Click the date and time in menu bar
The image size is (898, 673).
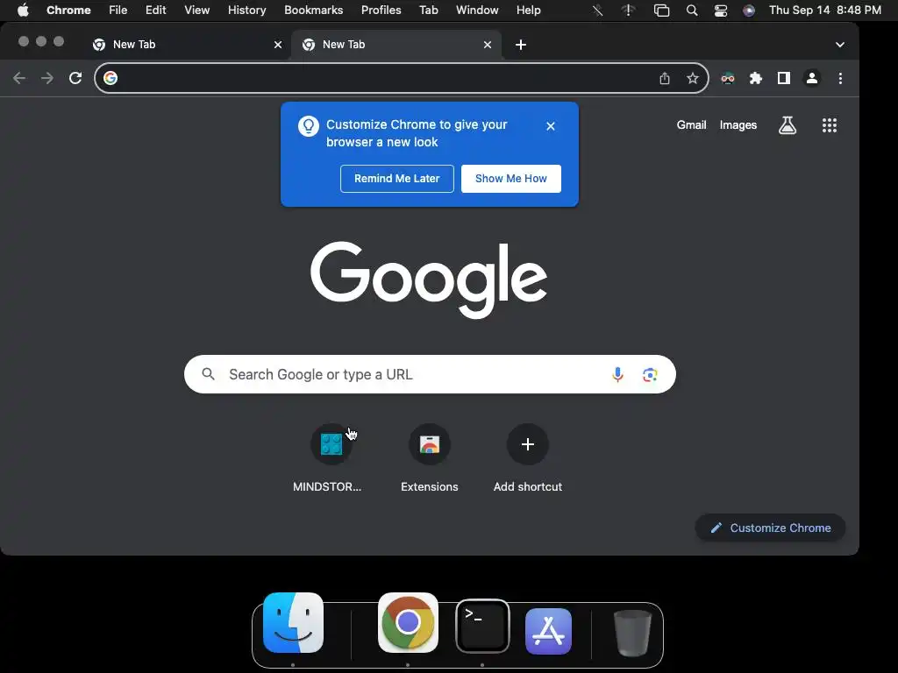tap(824, 11)
